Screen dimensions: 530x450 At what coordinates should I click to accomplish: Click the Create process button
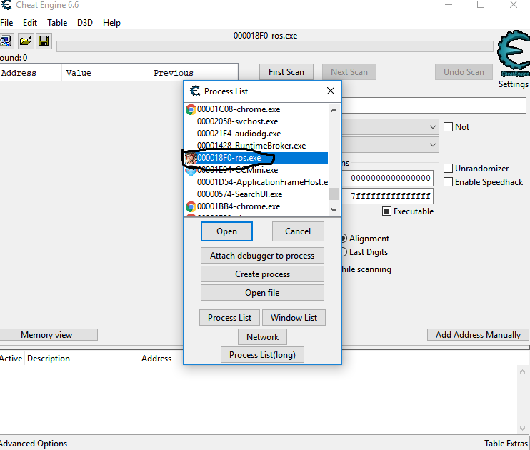[x=262, y=274]
